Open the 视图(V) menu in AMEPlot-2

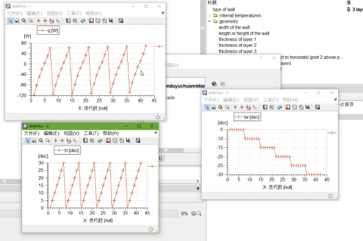pos(71,133)
